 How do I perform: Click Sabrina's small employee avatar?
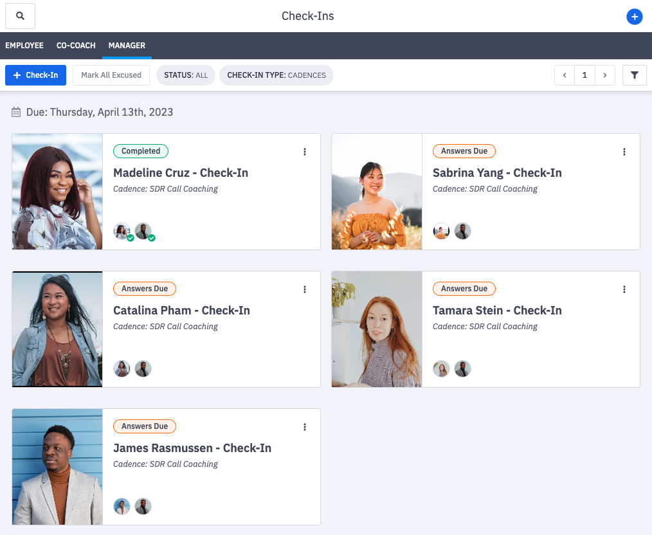pyautogui.click(x=441, y=231)
